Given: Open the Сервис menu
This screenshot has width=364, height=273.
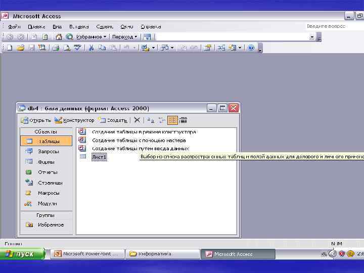Looking at the screenshot, I should (x=105, y=27).
